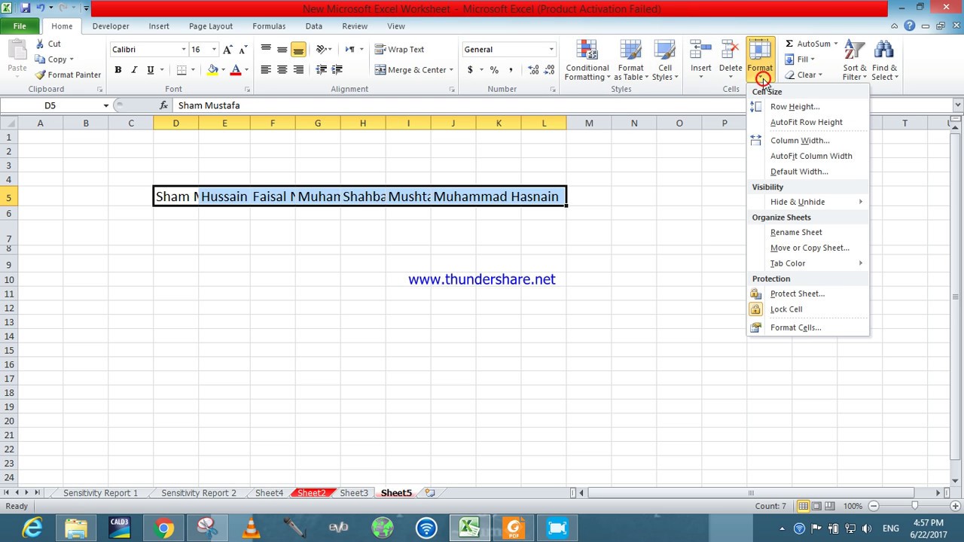Click Lock Cell option

[x=808, y=309]
